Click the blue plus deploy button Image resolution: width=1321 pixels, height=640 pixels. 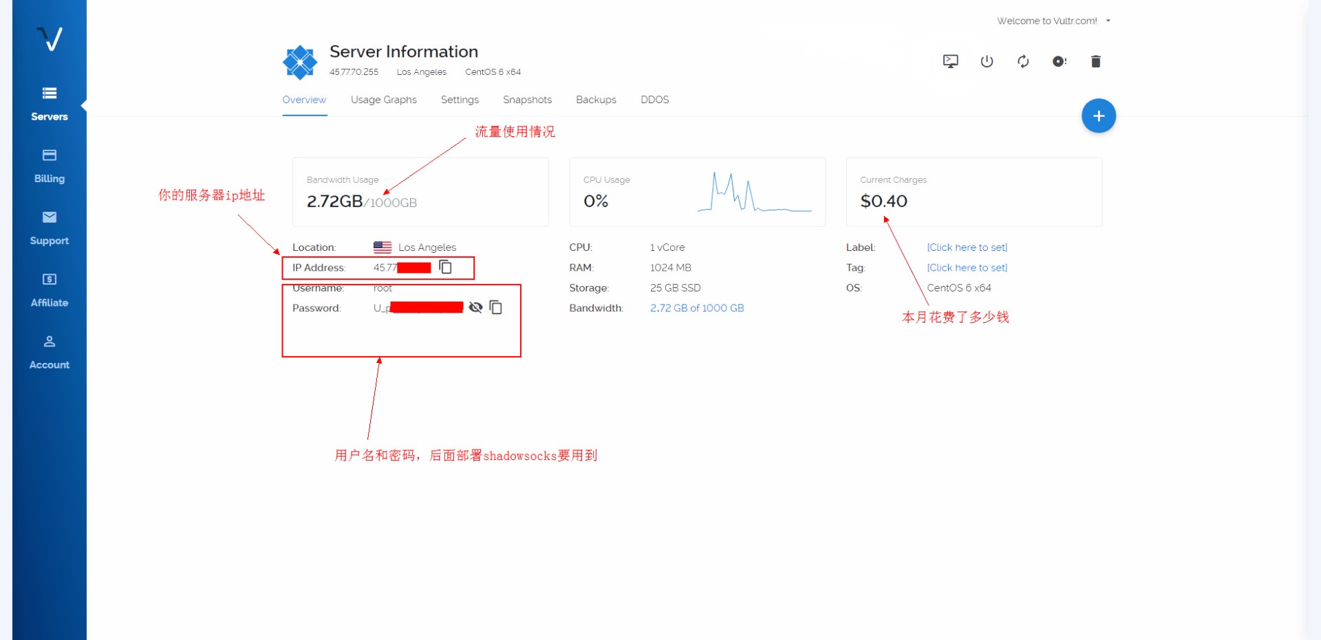click(1098, 116)
